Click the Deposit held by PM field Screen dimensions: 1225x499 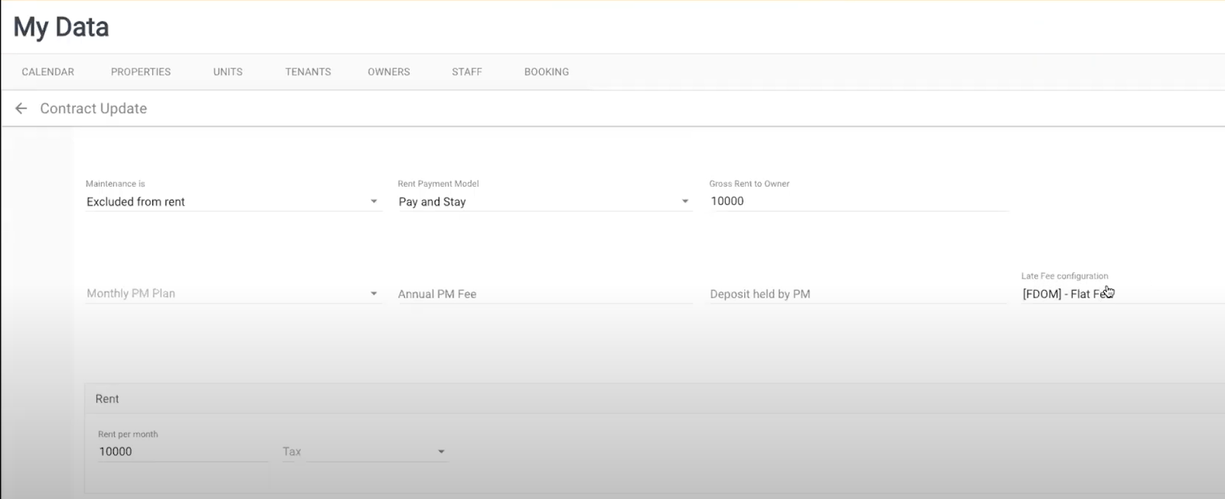[x=856, y=294]
